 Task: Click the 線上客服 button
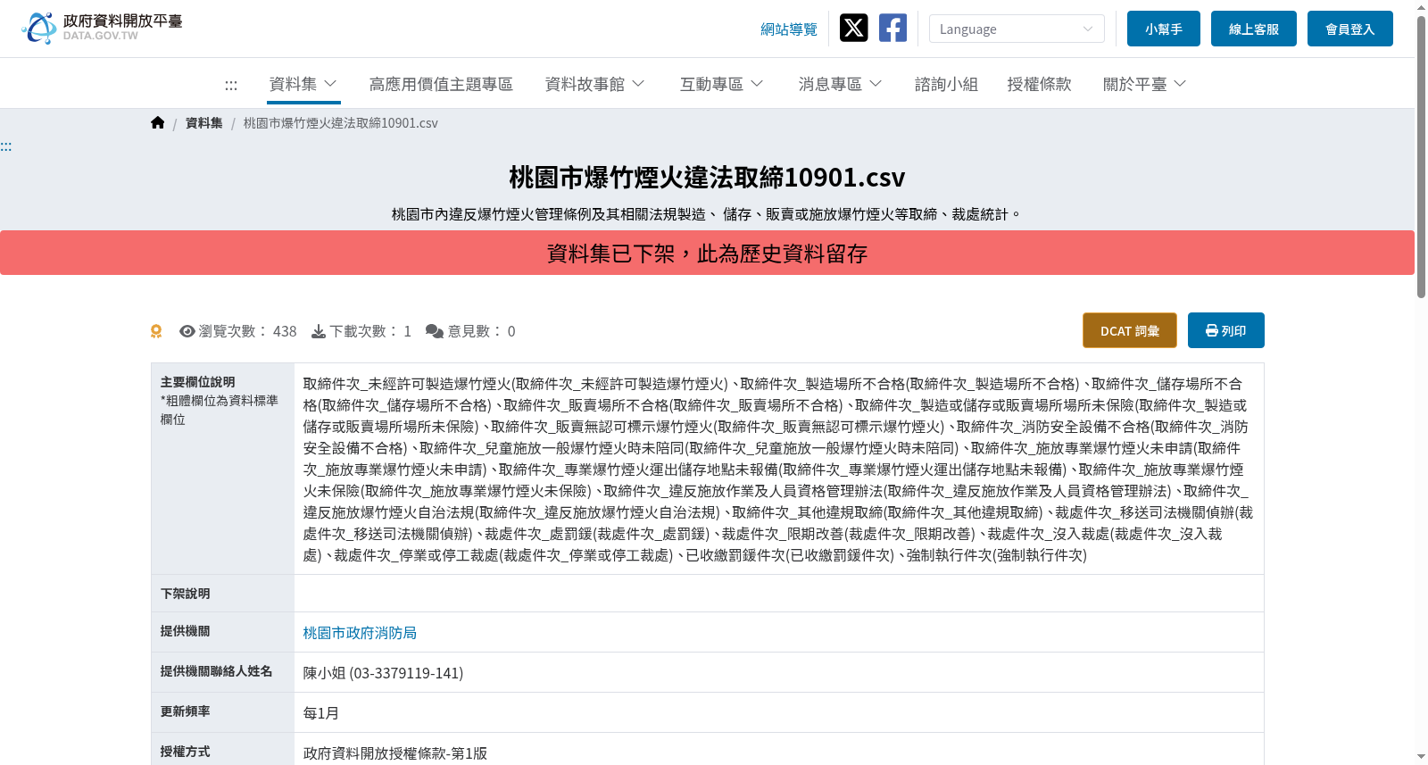pyautogui.click(x=1254, y=29)
